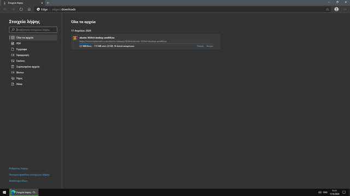Filter downloads by PDF
This screenshot has width=350, height=196.
(33, 44)
